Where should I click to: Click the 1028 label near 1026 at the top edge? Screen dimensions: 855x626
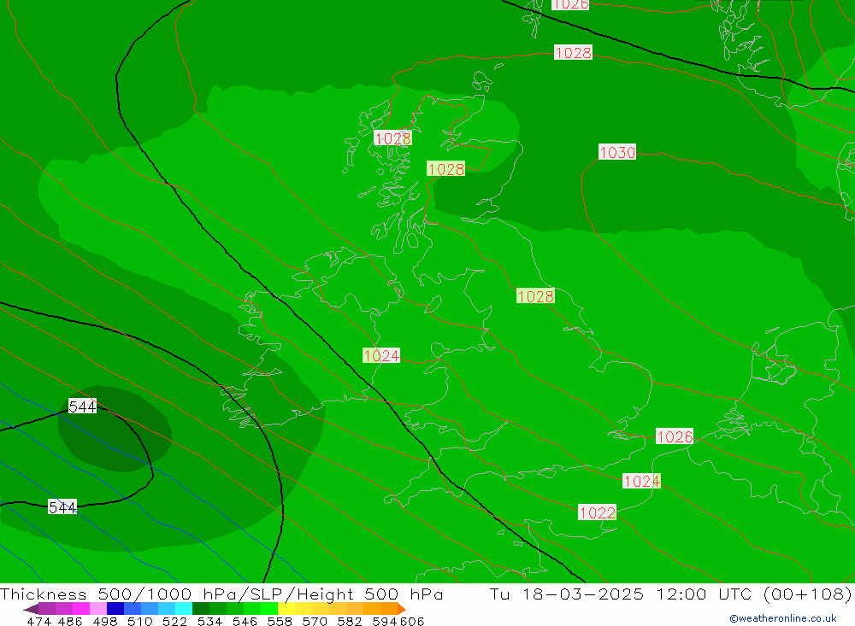[x=573, y=52]
